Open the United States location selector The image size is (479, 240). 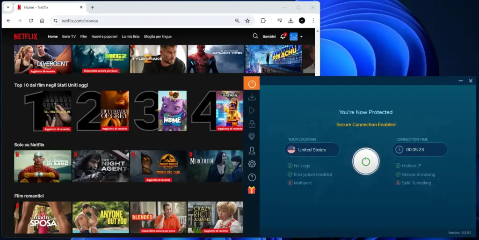click(x=312, y=150)
